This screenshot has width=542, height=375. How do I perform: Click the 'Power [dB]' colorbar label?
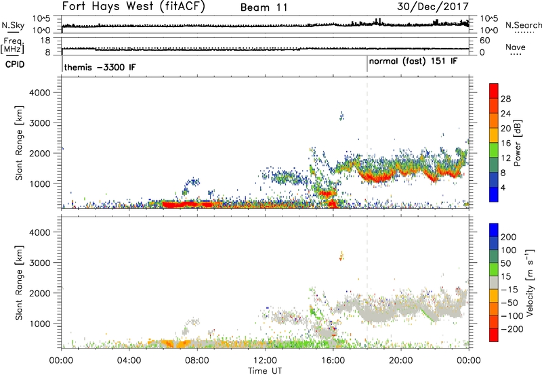coord(517,143)
